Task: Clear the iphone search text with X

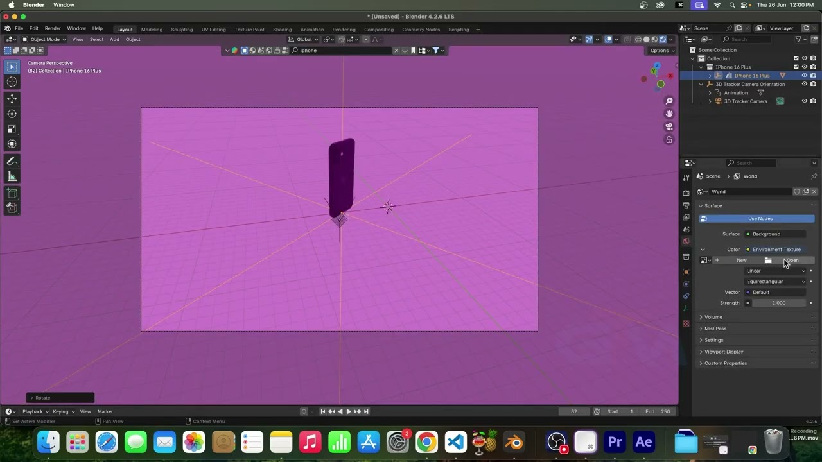Action: click(396, 50)
